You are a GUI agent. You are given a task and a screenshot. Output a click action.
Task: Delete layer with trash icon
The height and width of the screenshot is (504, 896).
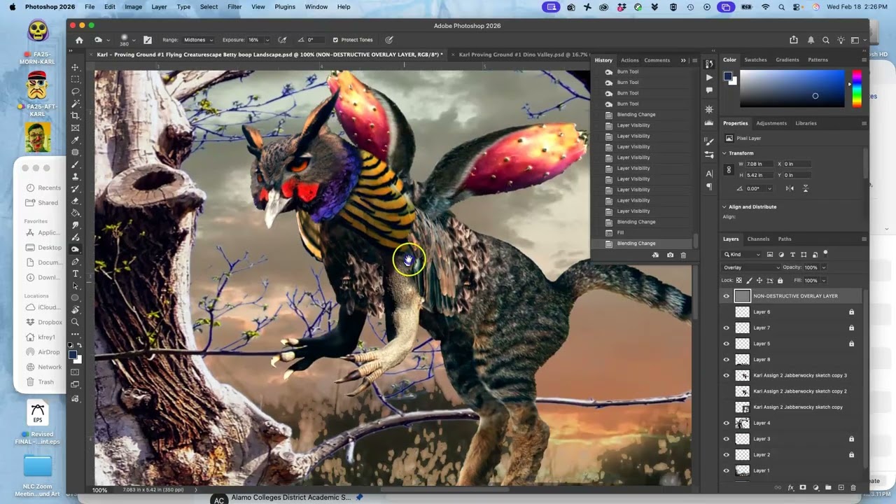tap(854, 487)
